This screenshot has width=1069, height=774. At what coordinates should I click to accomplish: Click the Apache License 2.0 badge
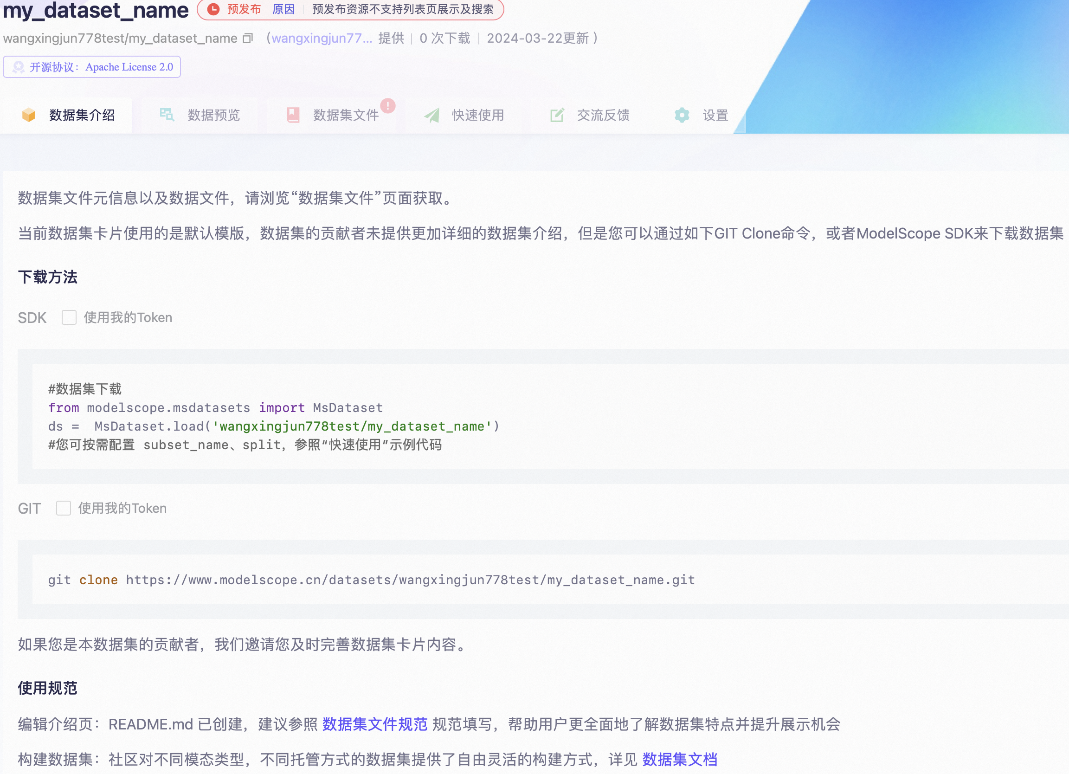(x=92, y=67)
